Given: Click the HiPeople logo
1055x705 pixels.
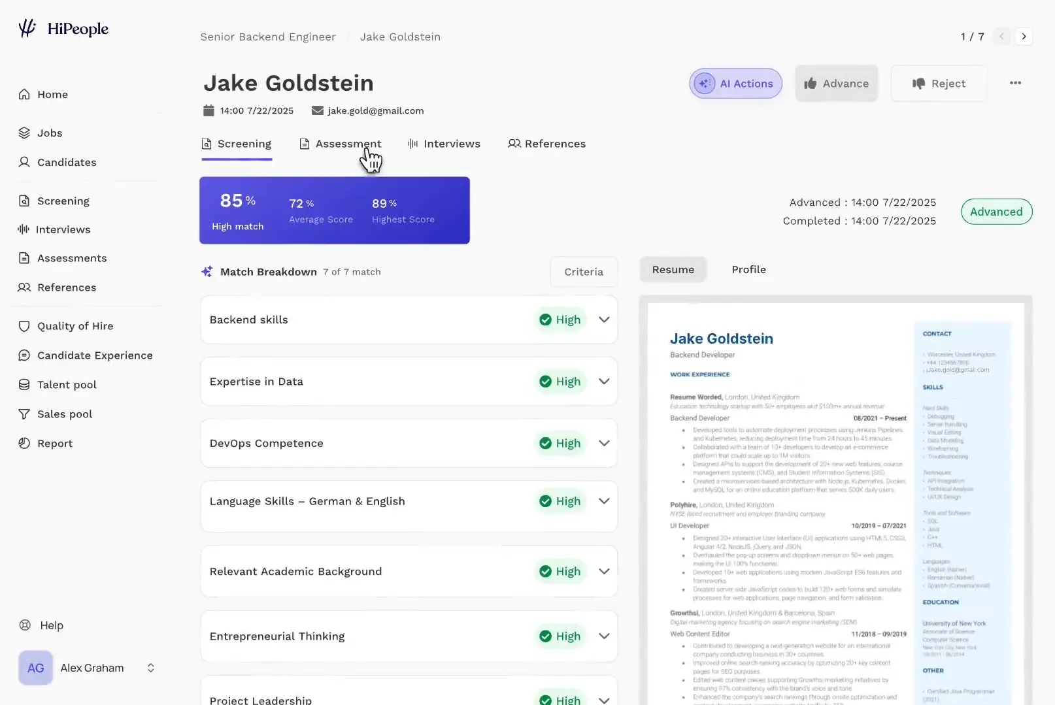Looking at the screenshot, I should pyautogui.click(x=63, y=28).
